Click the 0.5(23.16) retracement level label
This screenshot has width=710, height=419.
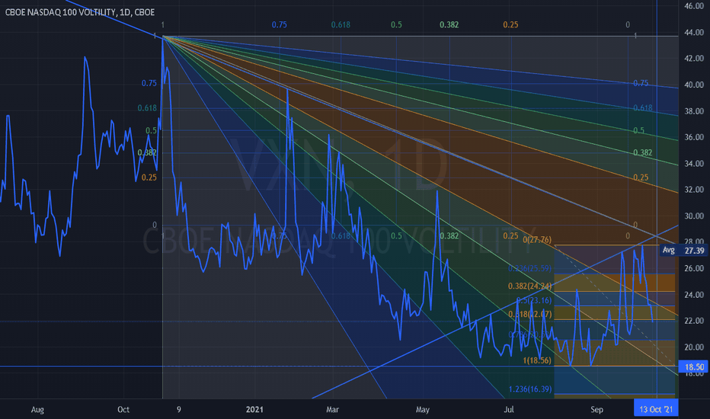pos(534,300)
